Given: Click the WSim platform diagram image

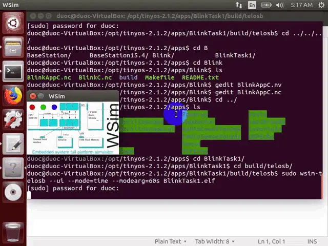Looking at the screenshot, I should tap(73, 128).
